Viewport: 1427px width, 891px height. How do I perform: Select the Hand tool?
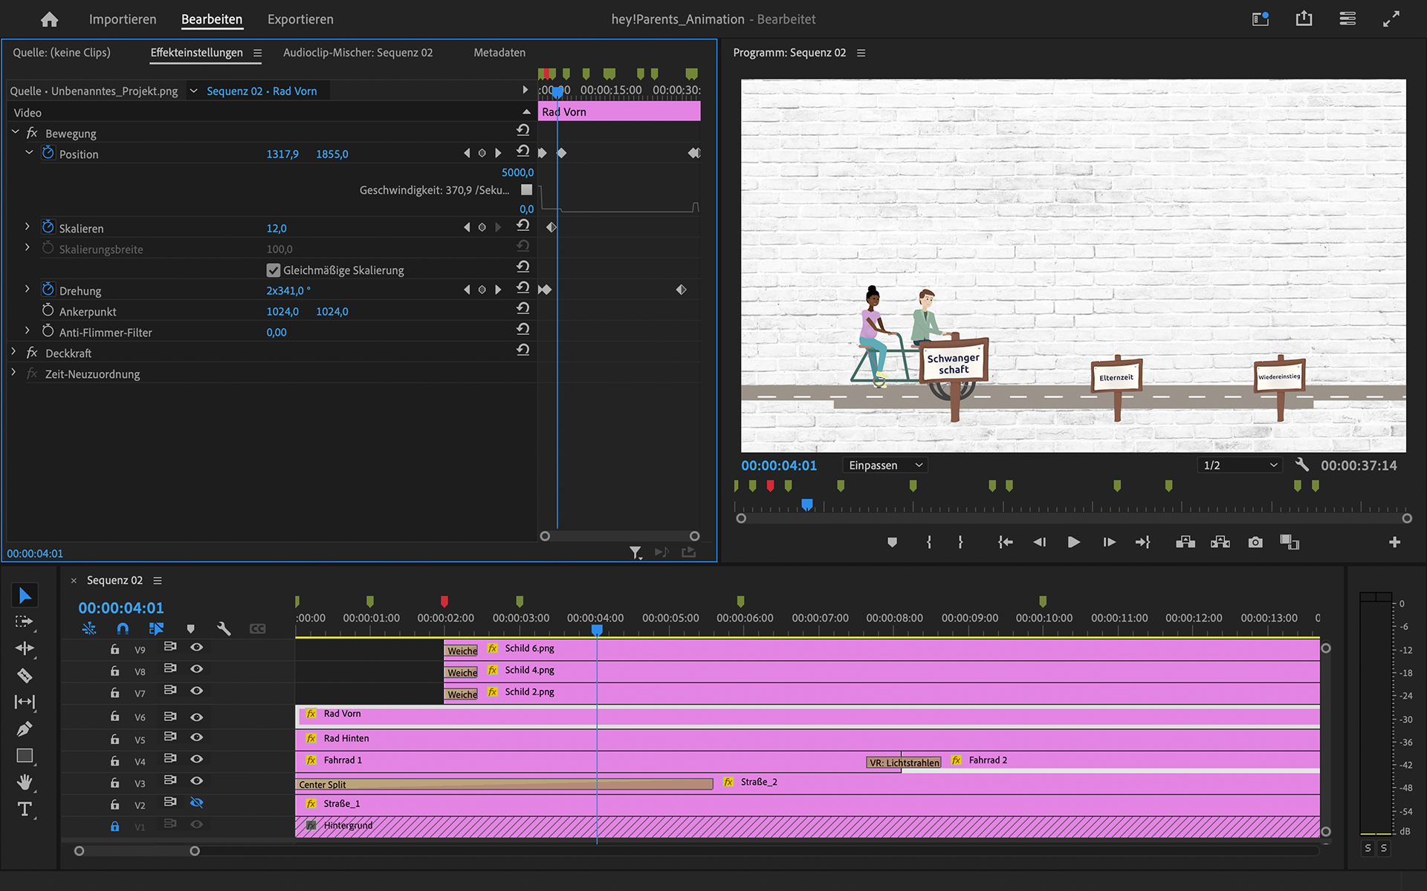click(25, 782)
